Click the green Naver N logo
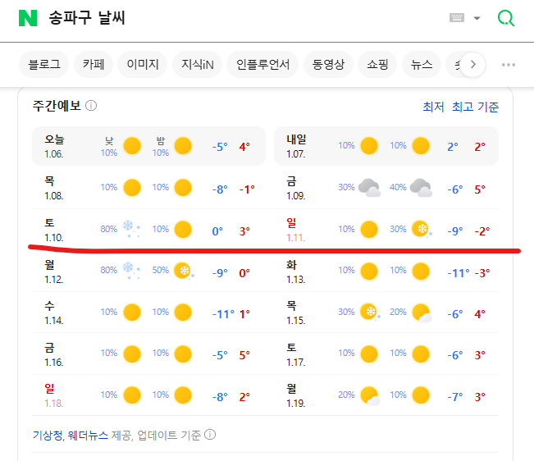The height and width of the screenshot is (461, 534). (x=28, y=18)
